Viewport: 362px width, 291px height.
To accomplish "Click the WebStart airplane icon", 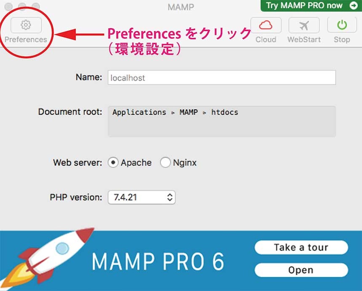I will (x=304, y=25).
